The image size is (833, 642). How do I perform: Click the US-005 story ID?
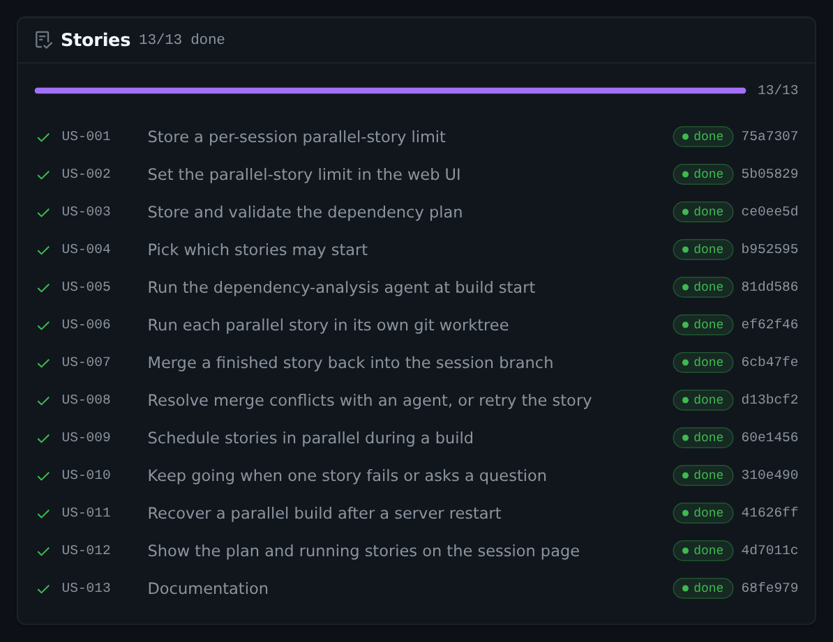[86, 287]
